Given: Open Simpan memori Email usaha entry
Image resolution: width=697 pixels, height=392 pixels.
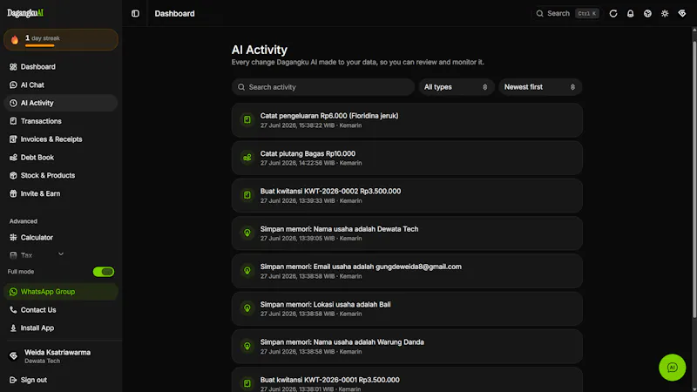Looking at the screenshot, I should pyautogui.click(x=407, y=271).
